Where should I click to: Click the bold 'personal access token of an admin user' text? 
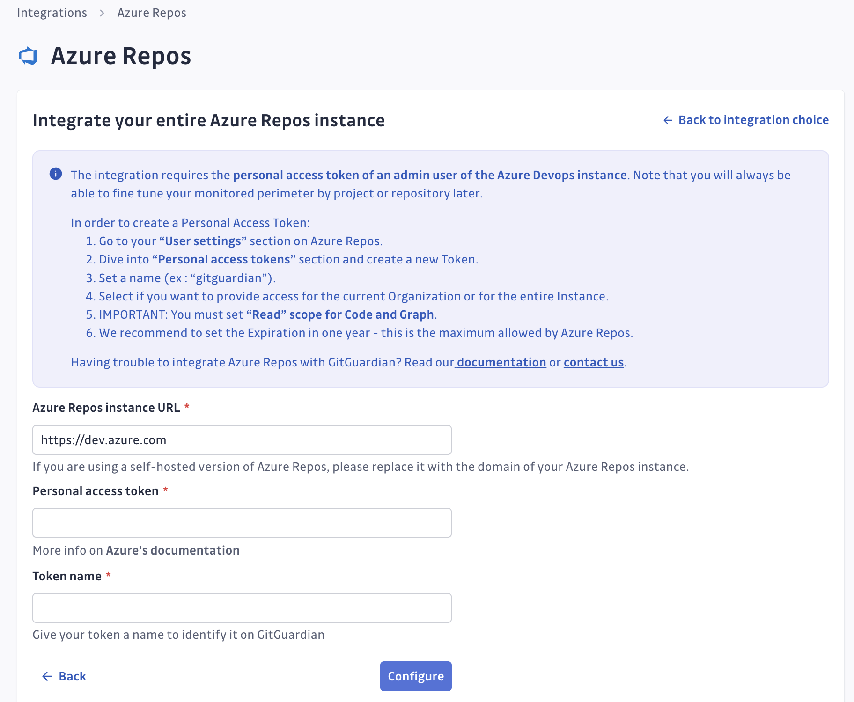tap(430, 175)
